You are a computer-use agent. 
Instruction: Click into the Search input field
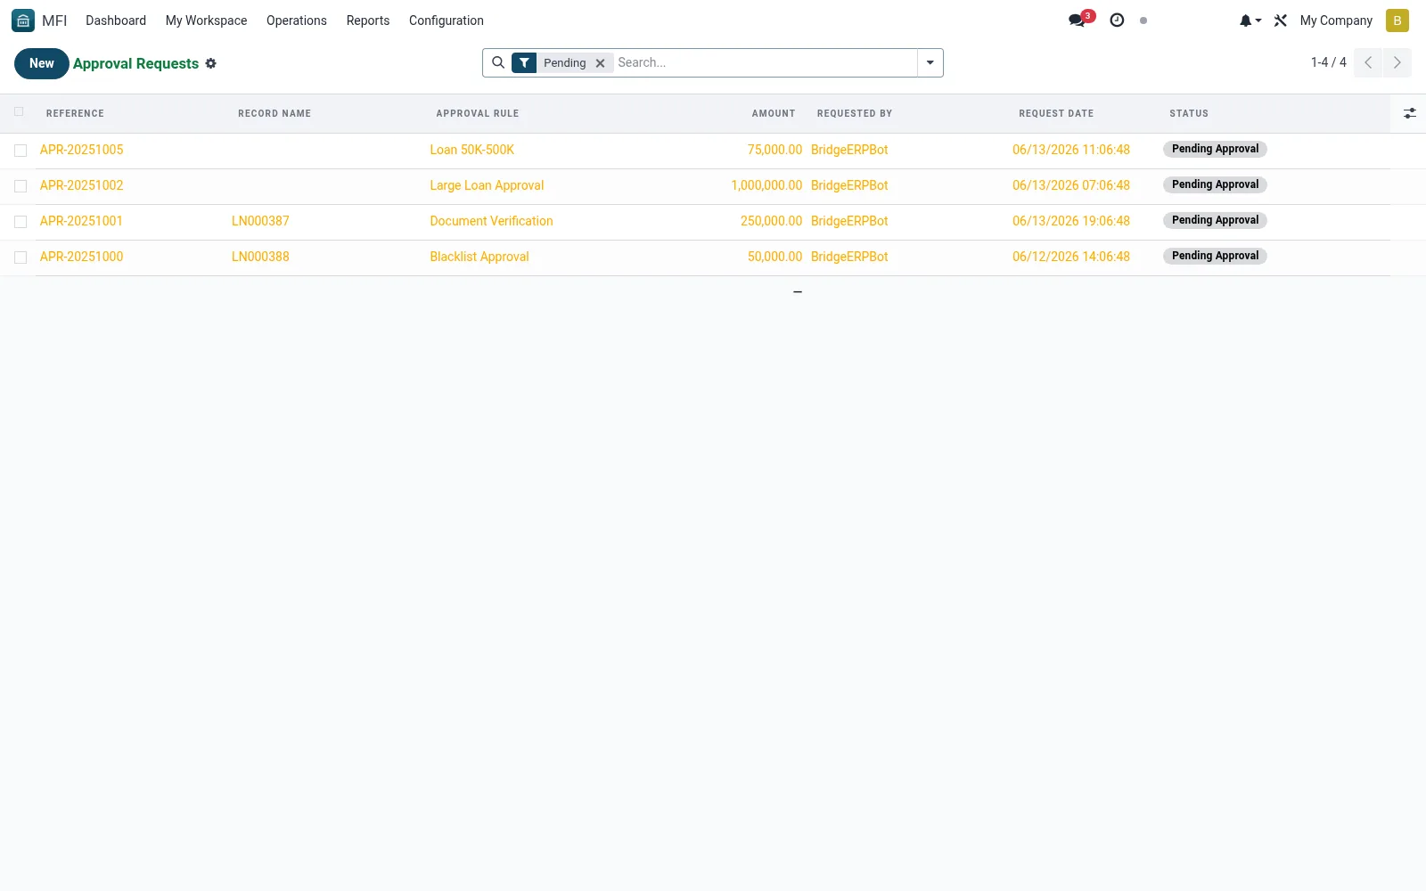coord(765,62)
